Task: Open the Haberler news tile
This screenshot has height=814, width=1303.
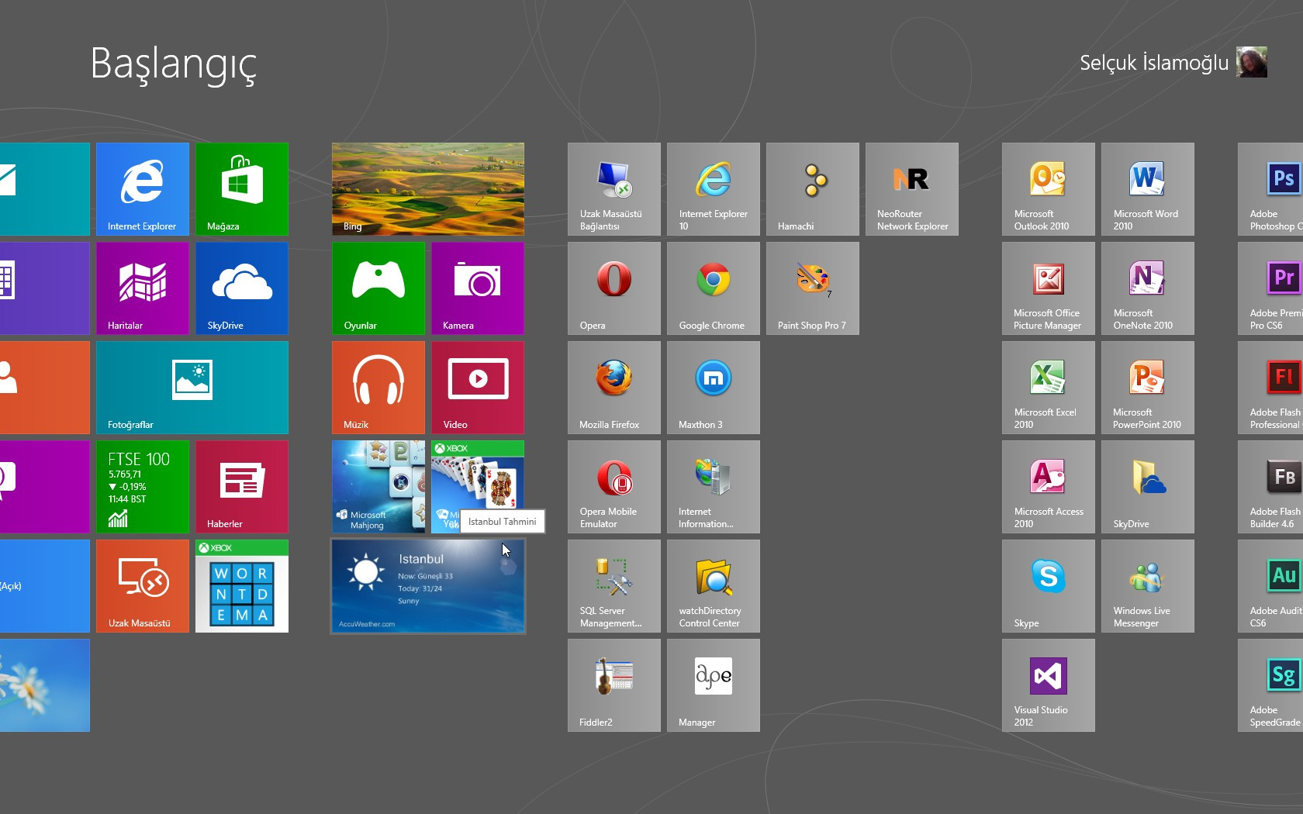Action: point(242,487)
